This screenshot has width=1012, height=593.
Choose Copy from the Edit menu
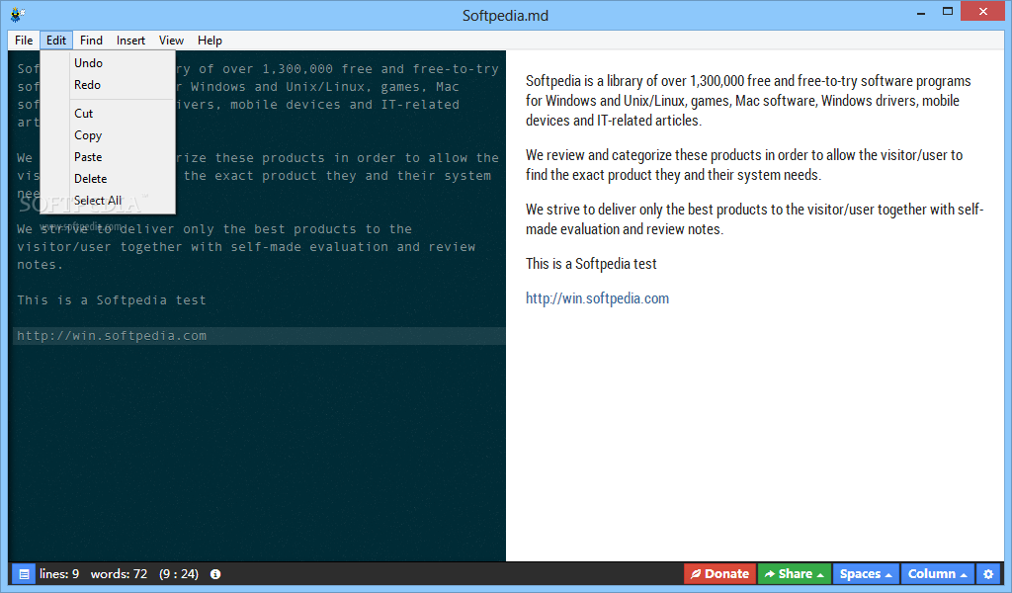[108, 135]
